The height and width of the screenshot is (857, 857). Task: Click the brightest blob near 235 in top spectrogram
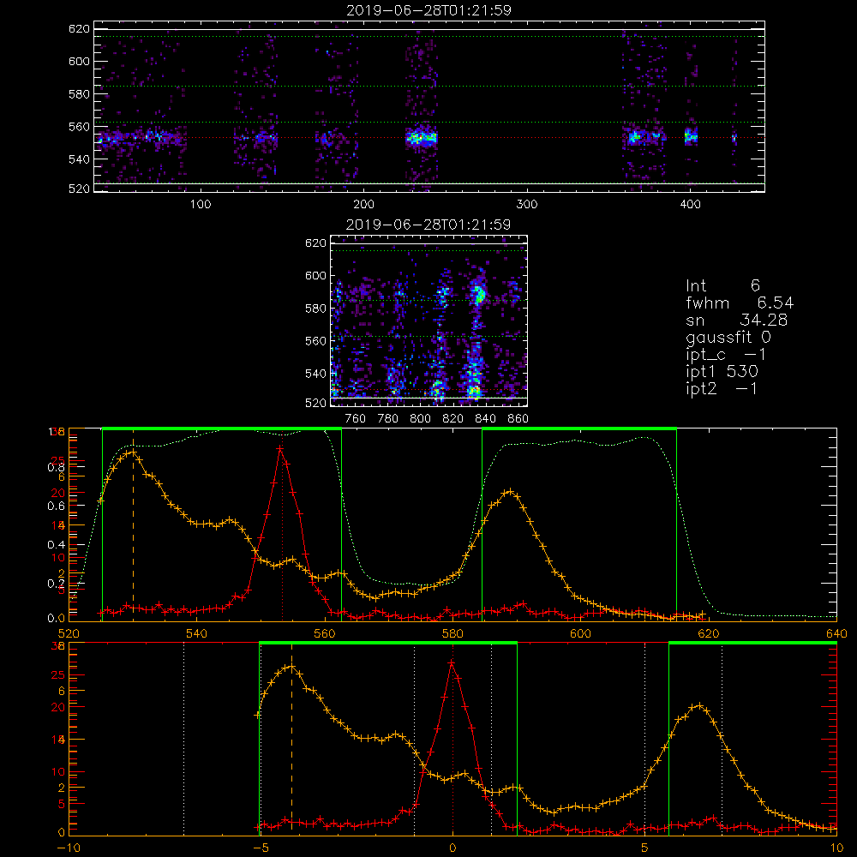click(422, 138)
